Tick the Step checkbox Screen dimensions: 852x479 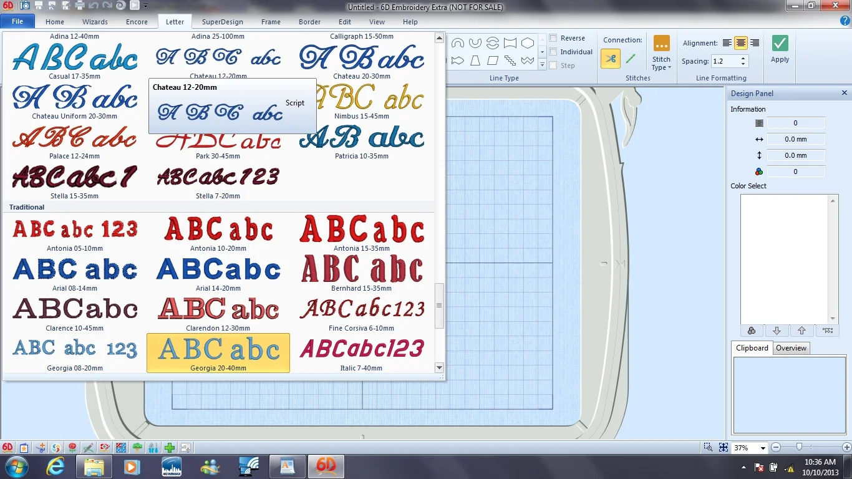pyautogui.click(x=553, y=65)
